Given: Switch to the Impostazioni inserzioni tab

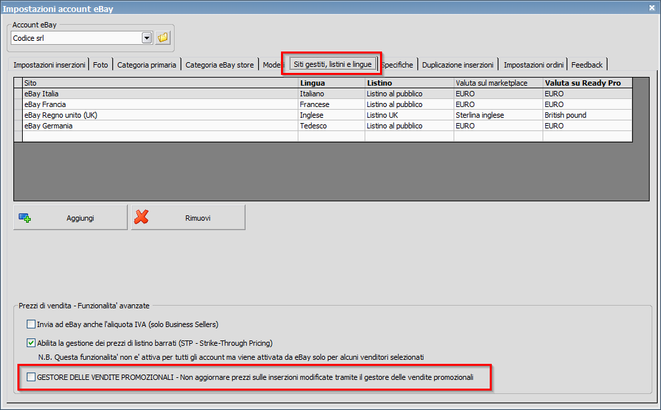Looking at the screenshot, I should pyautogui.click(x=50, y=64).
